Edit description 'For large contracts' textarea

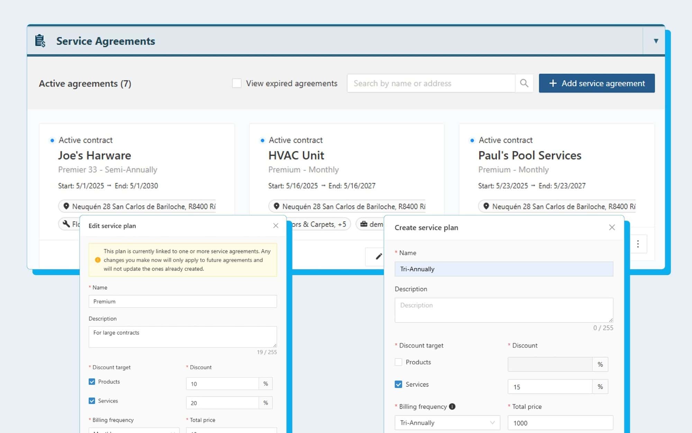point(183,337)
